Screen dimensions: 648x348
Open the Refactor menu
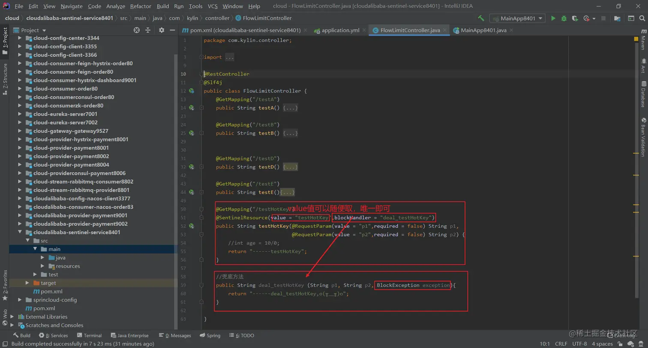tap(141, 6)
